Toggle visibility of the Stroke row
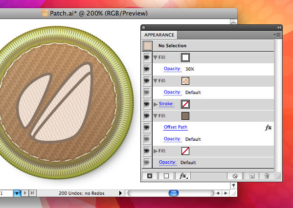293x208 pixels. tap(147, 104)
